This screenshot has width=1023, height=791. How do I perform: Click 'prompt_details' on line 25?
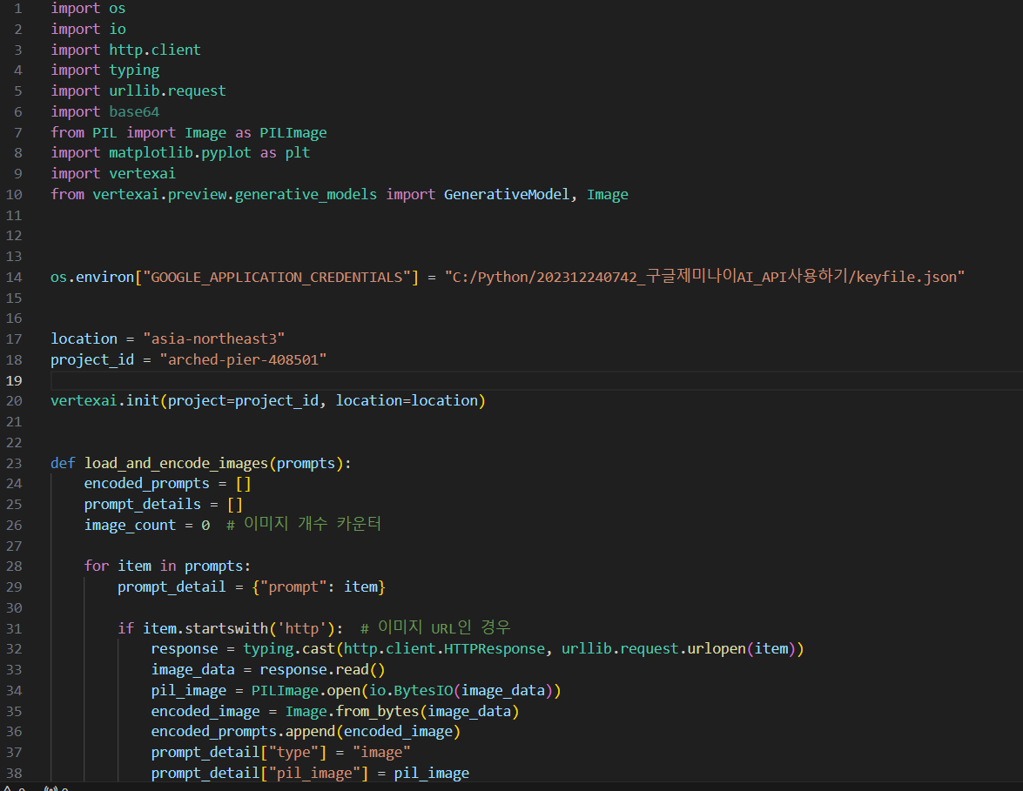point(142,505)
